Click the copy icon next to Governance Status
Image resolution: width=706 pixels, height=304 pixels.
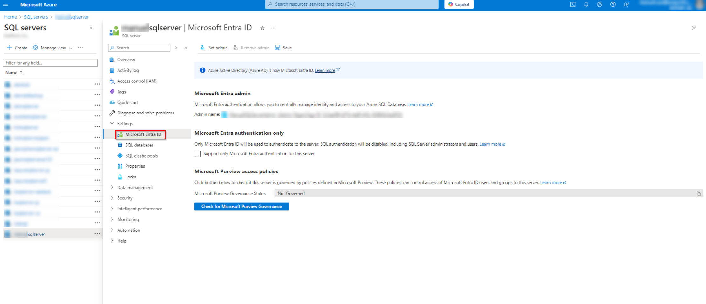tap(698, 193)
